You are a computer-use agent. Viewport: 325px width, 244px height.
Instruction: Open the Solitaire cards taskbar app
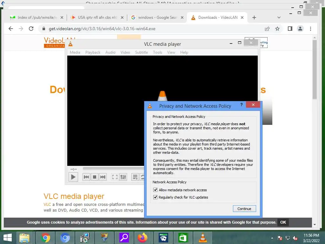[163, 238]
